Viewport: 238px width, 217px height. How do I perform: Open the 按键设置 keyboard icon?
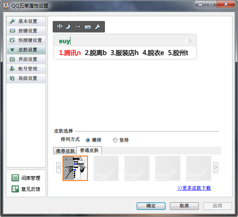tap(12, 31)
